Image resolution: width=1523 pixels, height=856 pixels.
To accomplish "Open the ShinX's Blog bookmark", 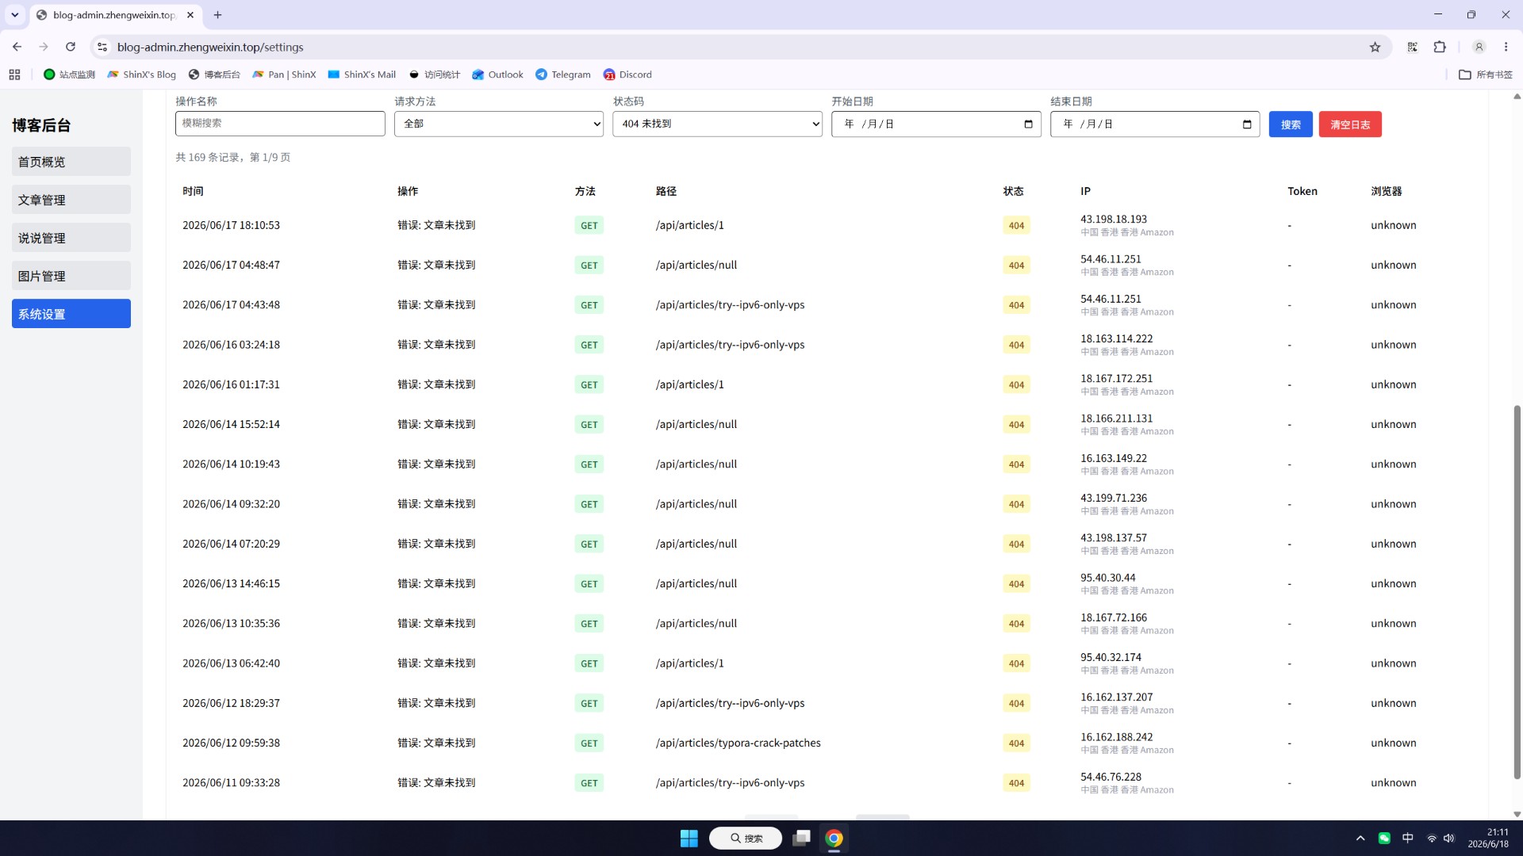I will (141, 75).
